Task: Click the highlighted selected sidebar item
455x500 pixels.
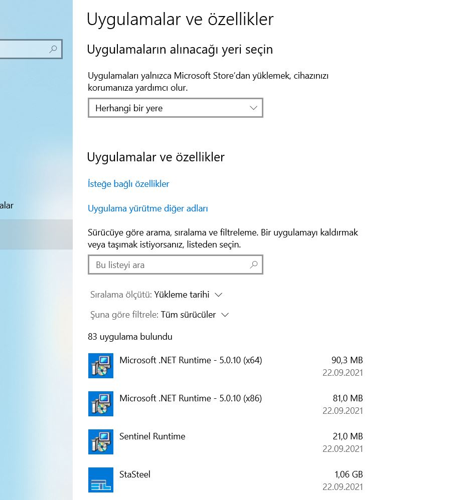Action: coord(35,234)
